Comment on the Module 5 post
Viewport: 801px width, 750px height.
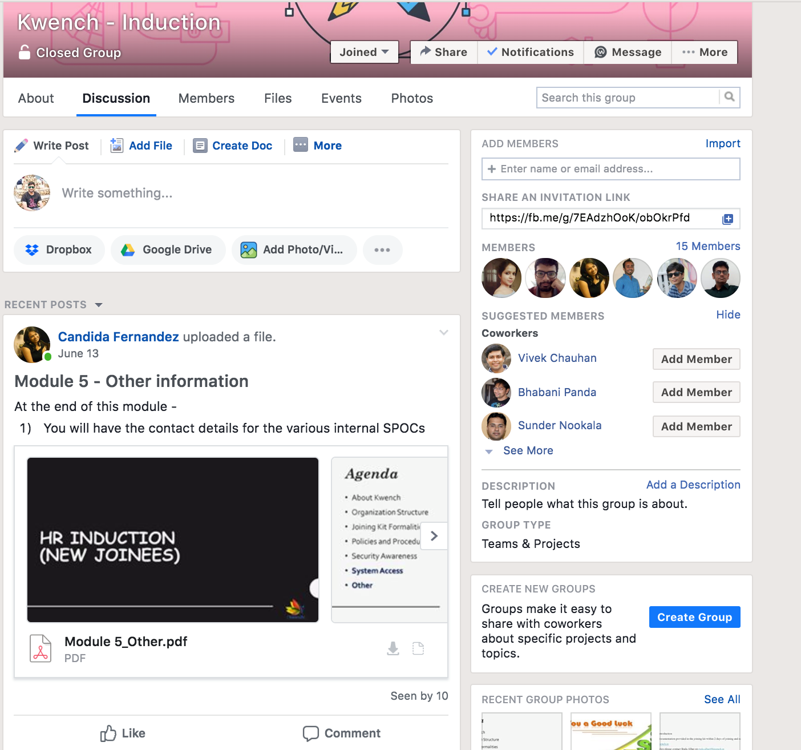tap(342, 733)
